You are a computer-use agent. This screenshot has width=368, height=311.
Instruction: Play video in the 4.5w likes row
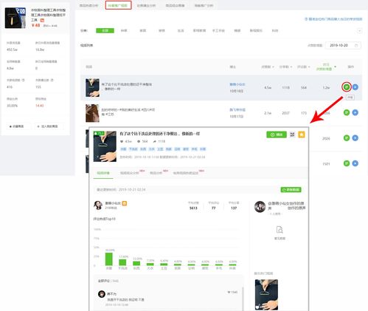(x=355, y=87)
